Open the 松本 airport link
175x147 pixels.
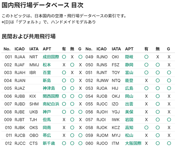coord(47,65)
